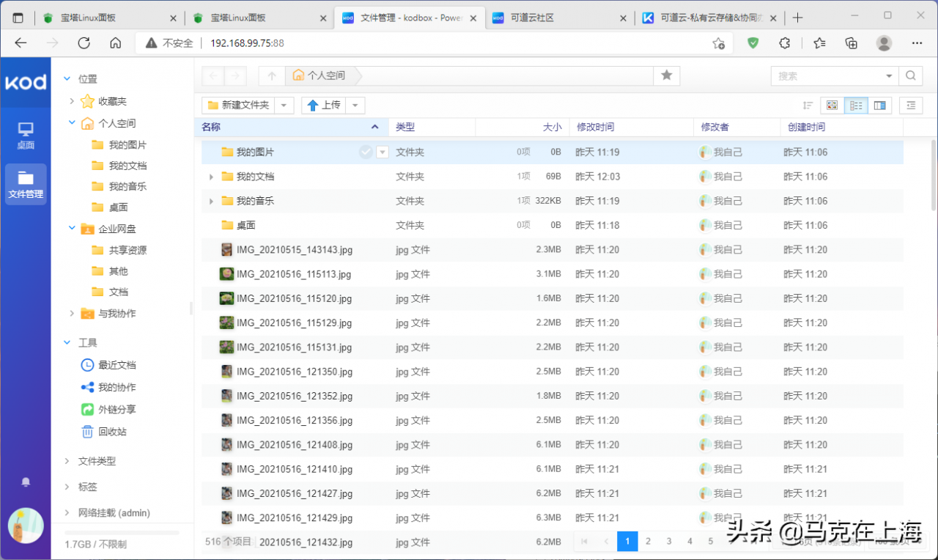Screen dimensions: 938x560
Task: Sort by 修改时间 column header
Action: coord(595,127)
